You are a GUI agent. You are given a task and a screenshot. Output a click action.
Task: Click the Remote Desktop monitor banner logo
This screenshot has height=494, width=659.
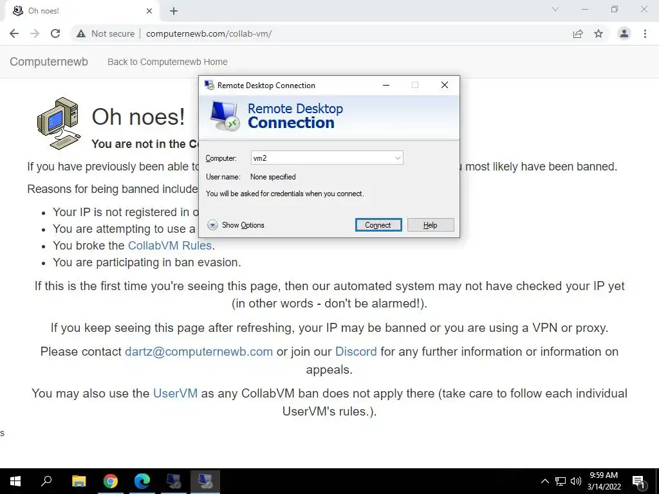point(225,116)
